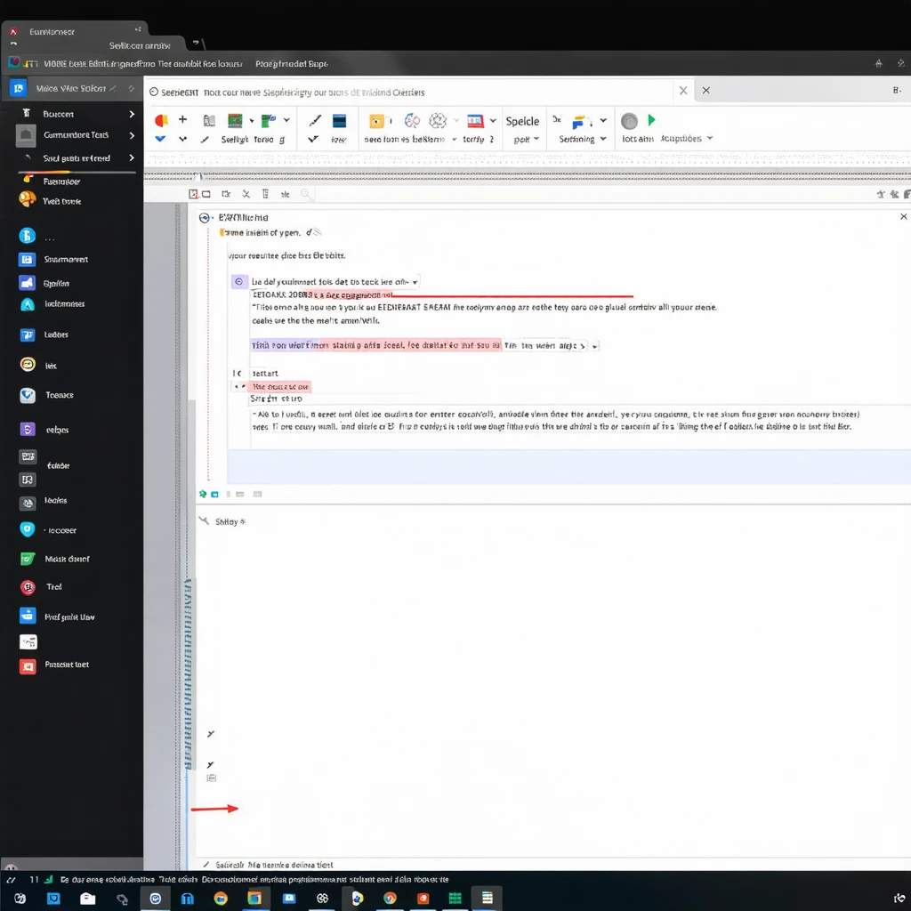Switch to the Eurrlomecr browser tab
The image size is (911, 911).
[x=75, y=31]
